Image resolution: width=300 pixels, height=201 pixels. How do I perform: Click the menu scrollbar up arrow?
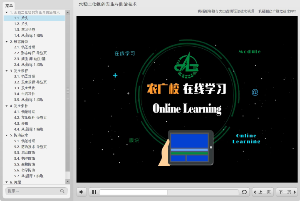(x=68, y=13)
